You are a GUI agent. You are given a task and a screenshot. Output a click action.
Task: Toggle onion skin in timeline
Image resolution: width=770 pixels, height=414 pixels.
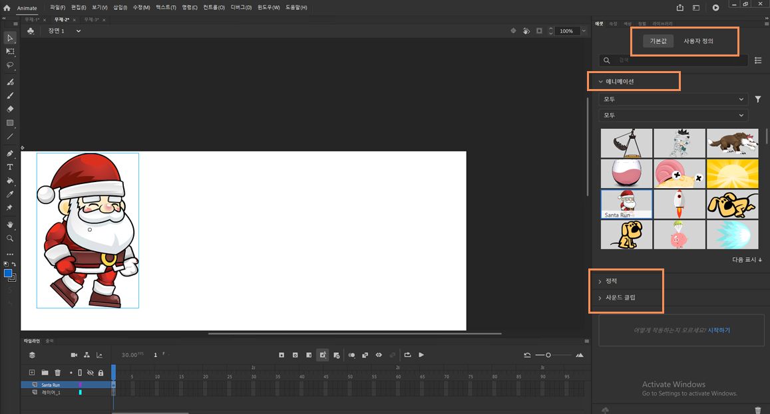coord(351,355)
